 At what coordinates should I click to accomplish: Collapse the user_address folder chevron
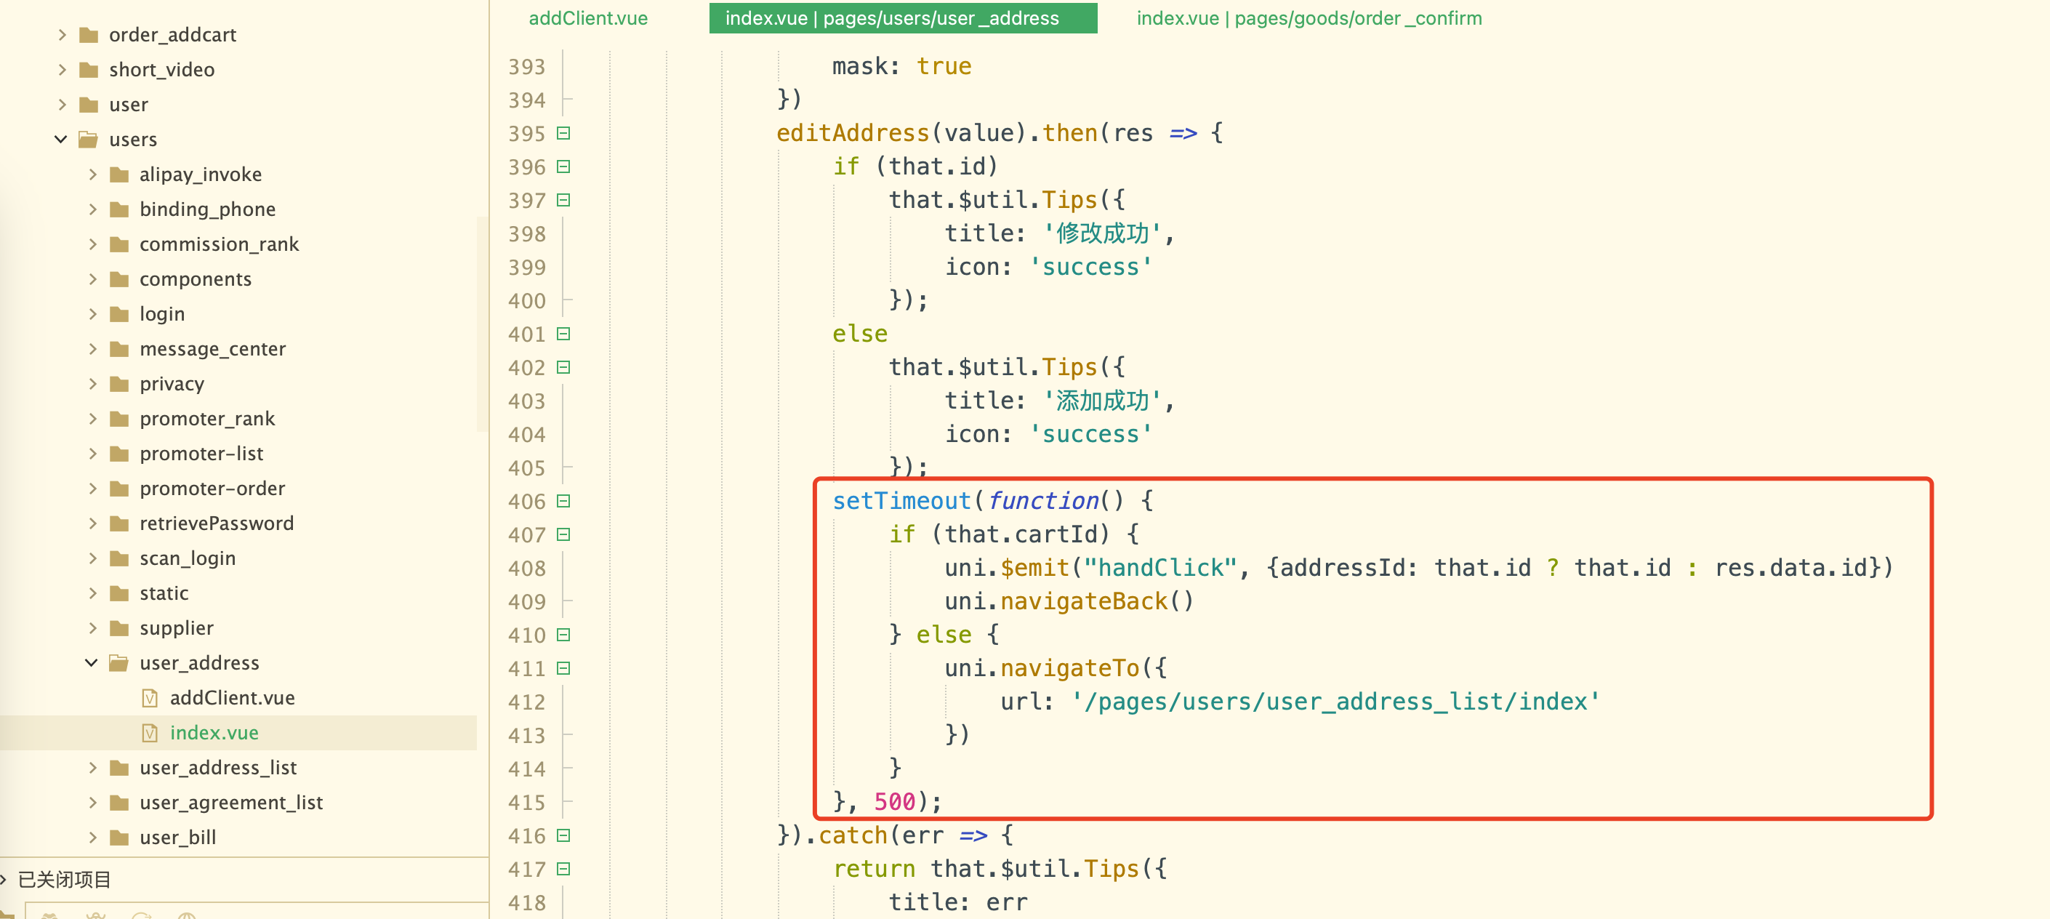92,663
